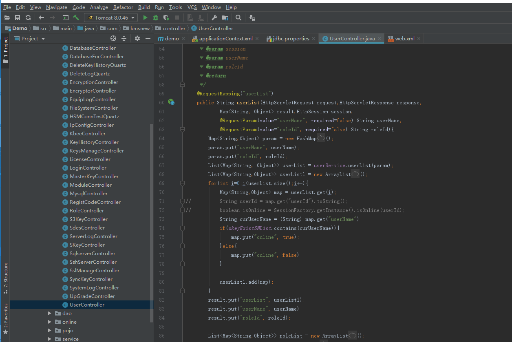This screenshot has width=512, height=342.
Task: Start debugging with the Debug icon
Action: coord(156,18)
